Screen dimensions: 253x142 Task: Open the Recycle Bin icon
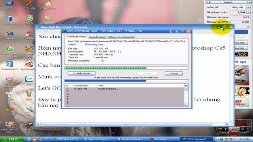click(x=9, y=20)
